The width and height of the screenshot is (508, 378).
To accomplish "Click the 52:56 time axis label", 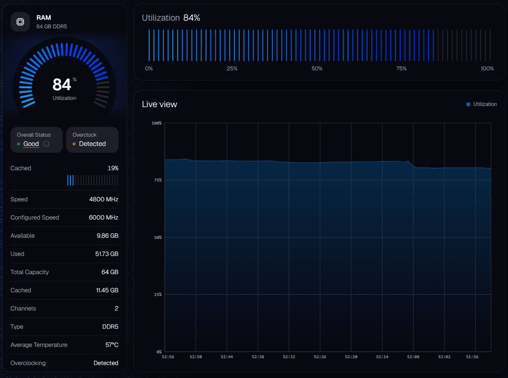I will coord(168,357).
